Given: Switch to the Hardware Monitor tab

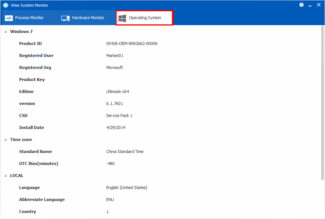Looking at the screenshot, I should tap(87, 18).
